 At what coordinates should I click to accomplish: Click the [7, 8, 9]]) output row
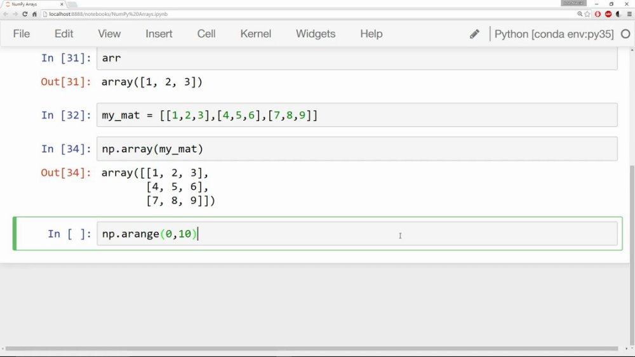coord(180,201)
